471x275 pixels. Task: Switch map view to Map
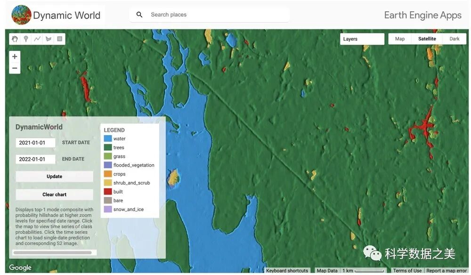400,39
